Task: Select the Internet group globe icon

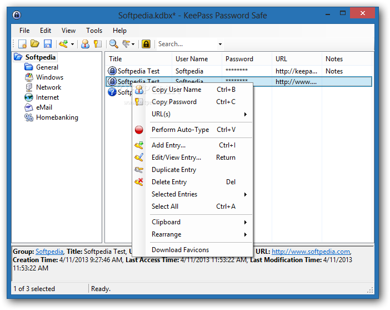Action: tap(29, 97)
